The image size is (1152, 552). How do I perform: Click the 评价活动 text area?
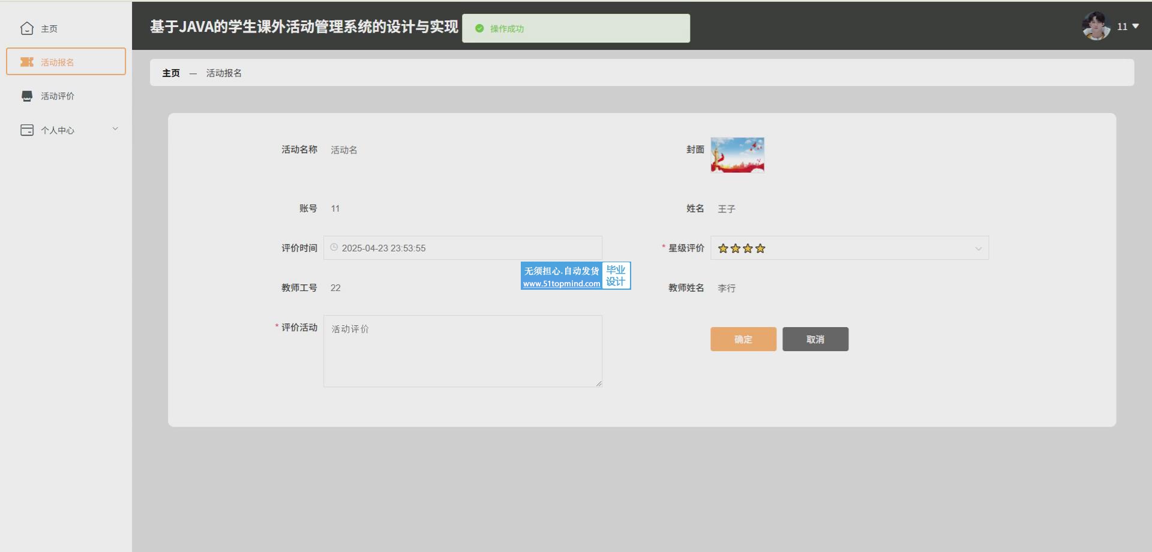click(463, 351)
